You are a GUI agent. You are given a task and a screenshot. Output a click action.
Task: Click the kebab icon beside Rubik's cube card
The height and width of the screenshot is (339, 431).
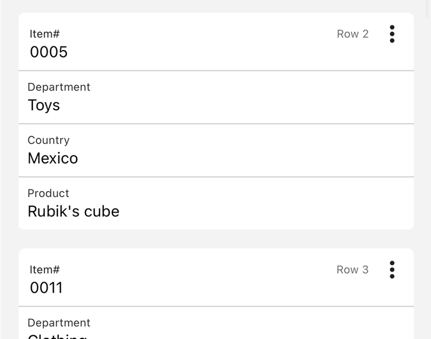(392, 33)
